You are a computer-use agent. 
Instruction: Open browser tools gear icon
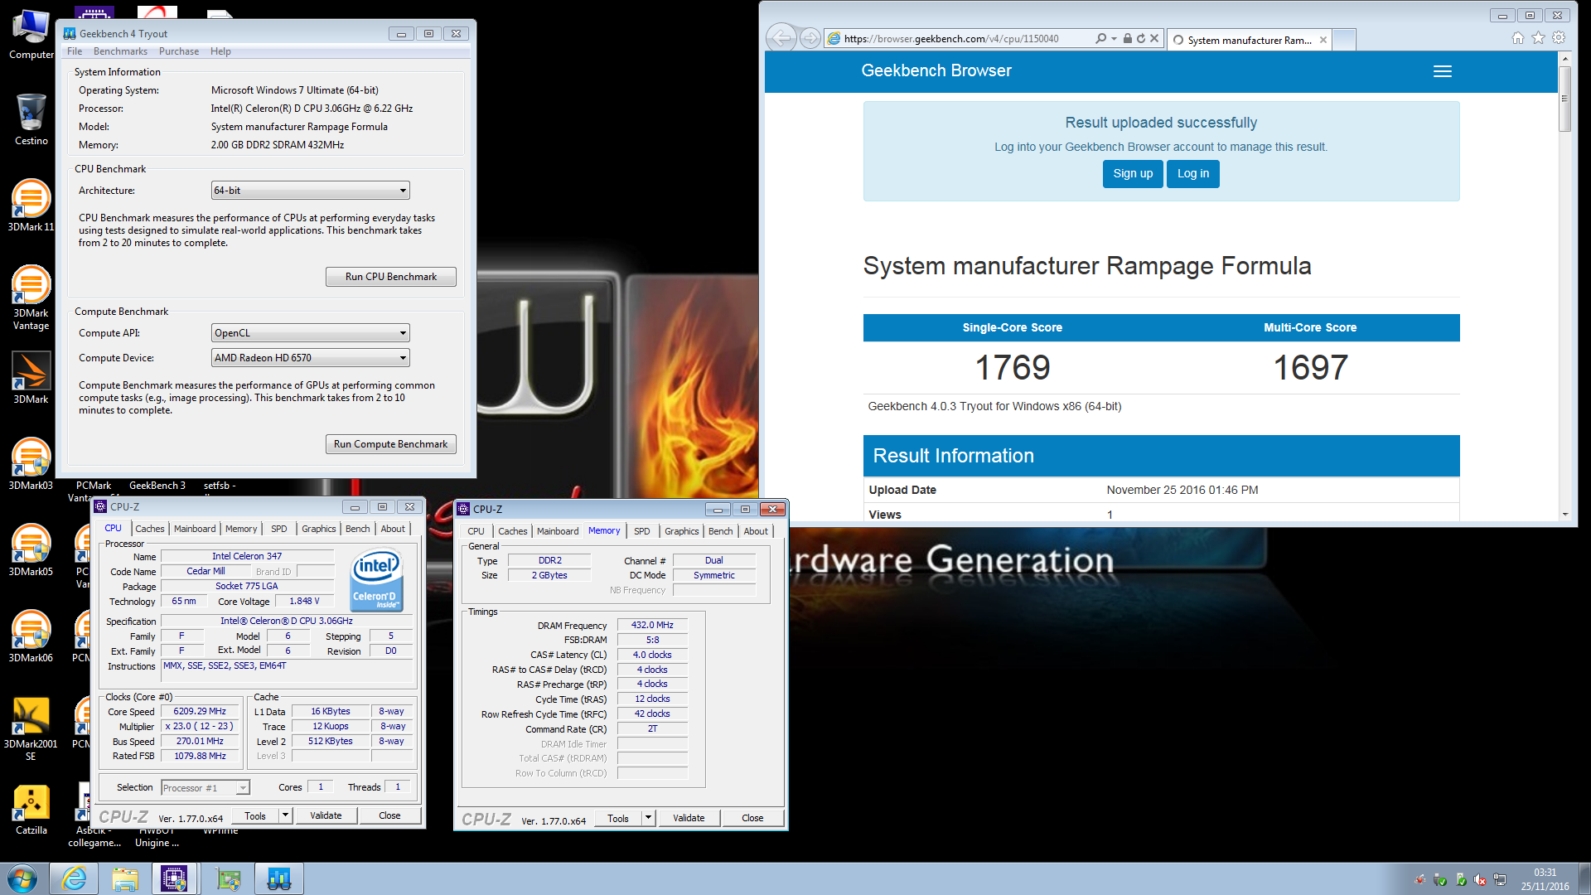[1559, 38]
